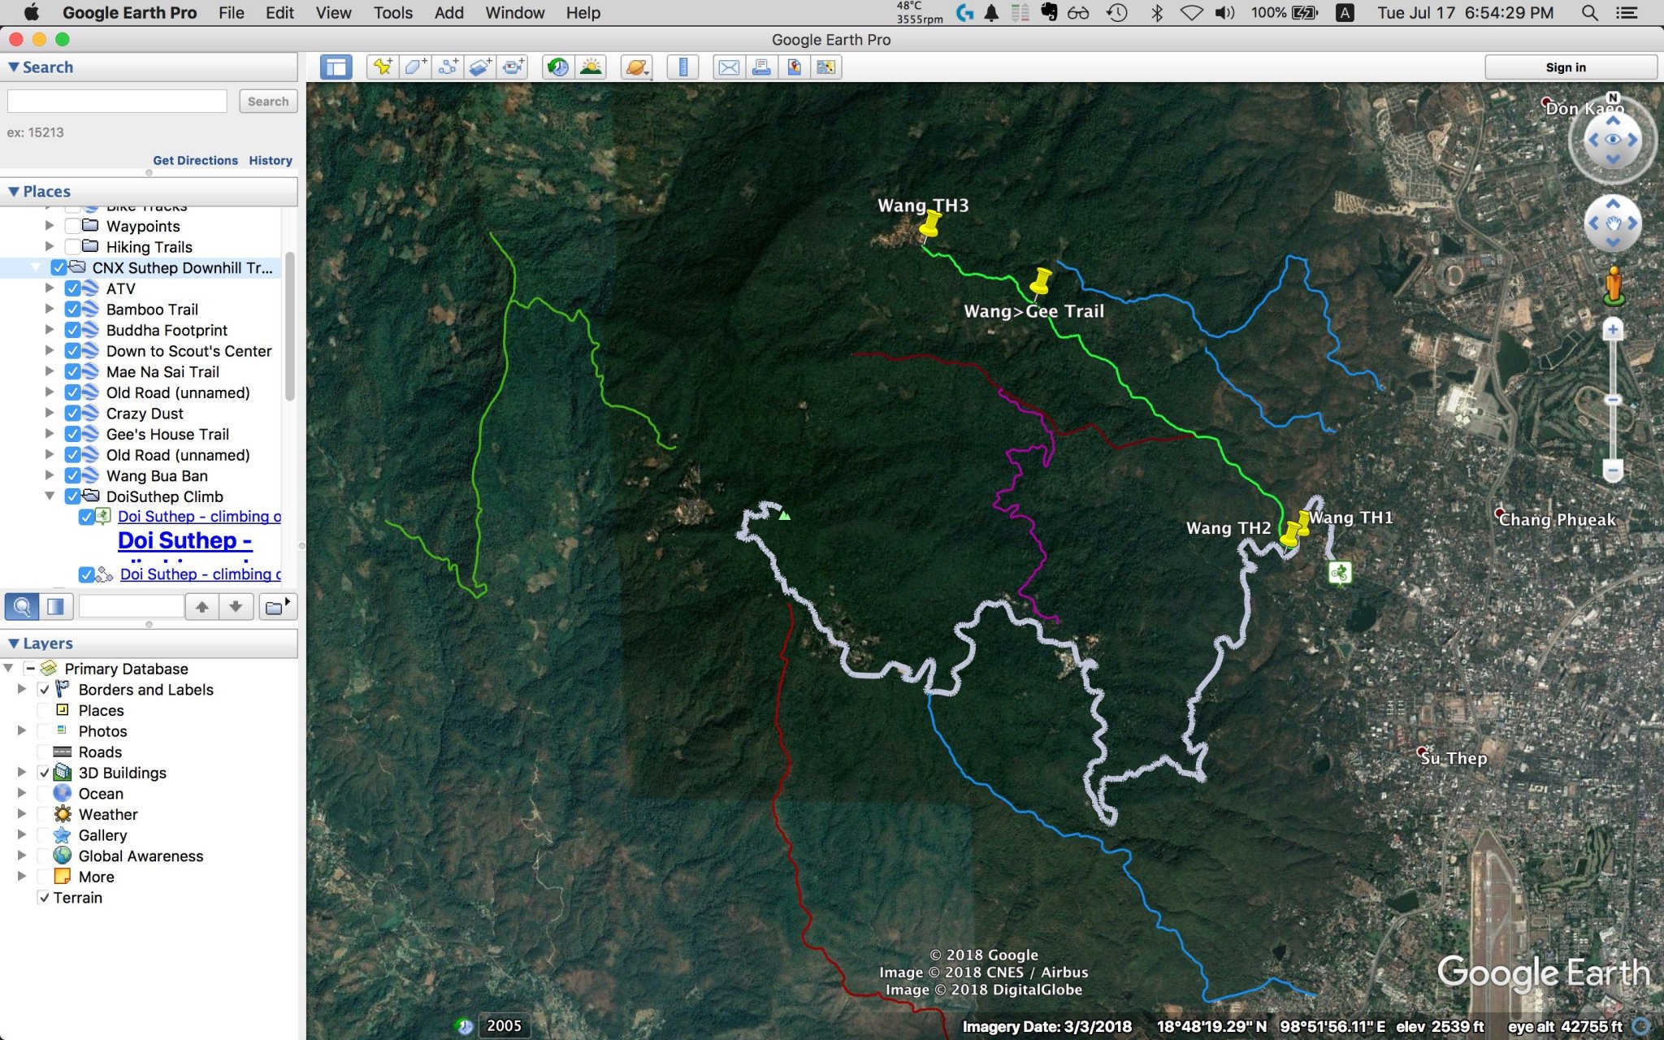The width and height of the screenshot is (1664, 1040).
Task: Expand the Gallery layer
Action: pyautogui.click(x=22, y=835)
